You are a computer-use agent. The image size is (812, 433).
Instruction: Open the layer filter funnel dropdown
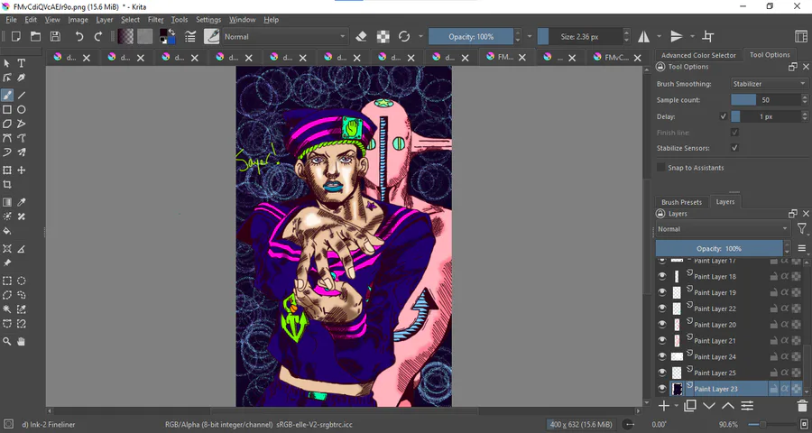(802, 228)
